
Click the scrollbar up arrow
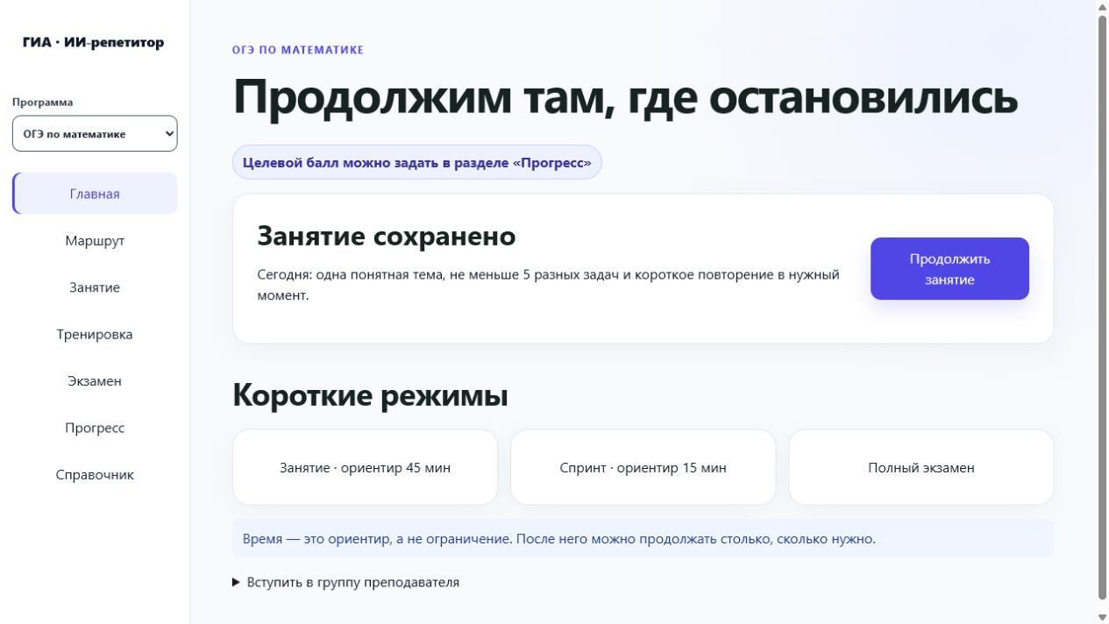tap(1103, 6)
